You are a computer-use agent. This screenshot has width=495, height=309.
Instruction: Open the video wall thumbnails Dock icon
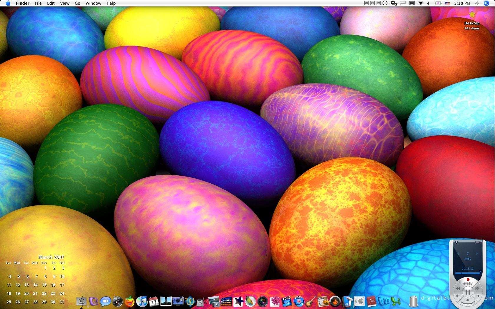[226, 301]
